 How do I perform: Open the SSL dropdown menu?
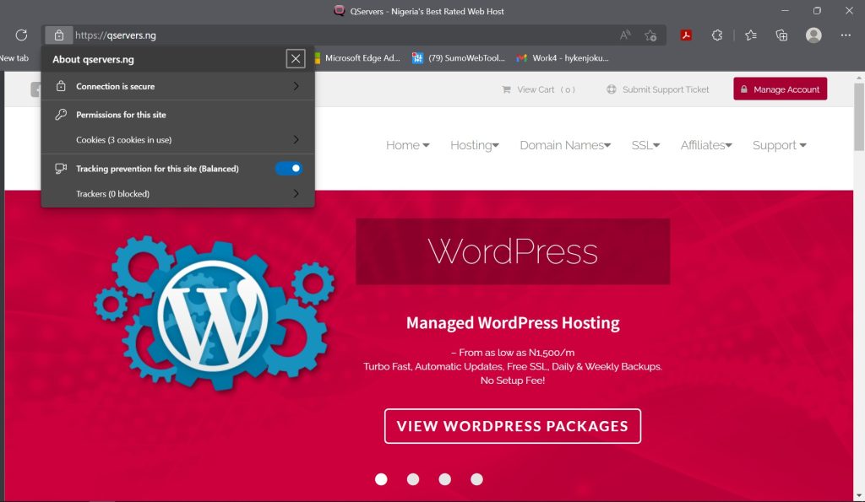click(645, 145)
